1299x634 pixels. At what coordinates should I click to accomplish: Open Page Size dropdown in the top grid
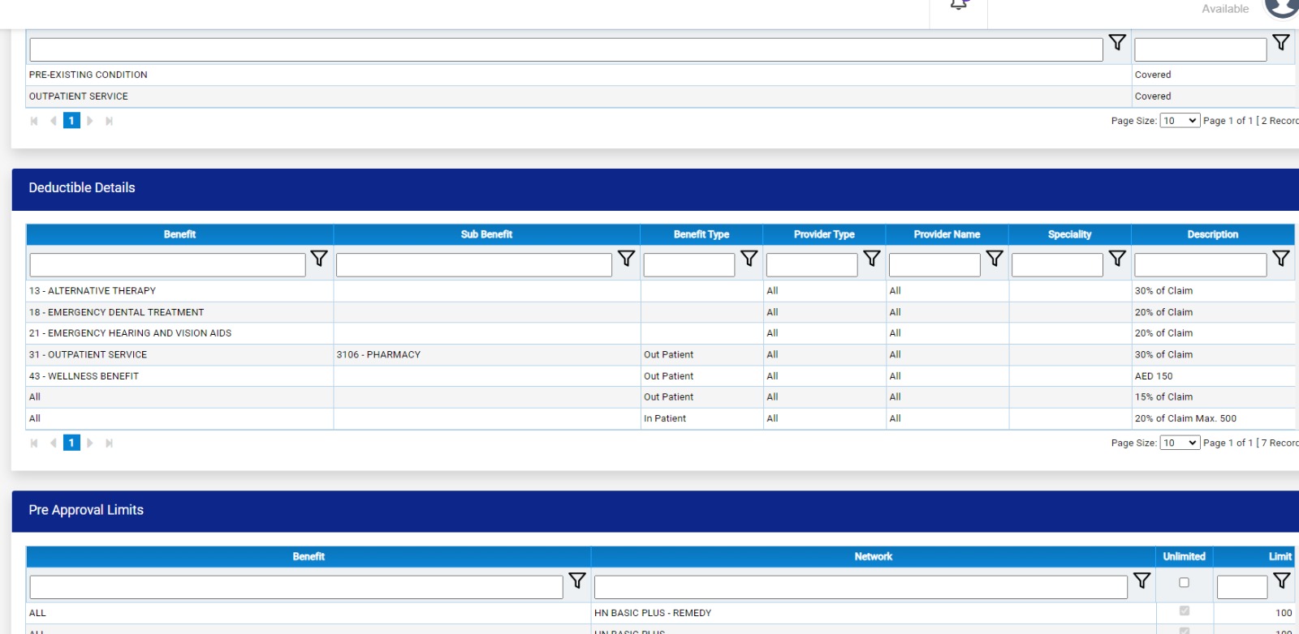[x=1180, y=121]
